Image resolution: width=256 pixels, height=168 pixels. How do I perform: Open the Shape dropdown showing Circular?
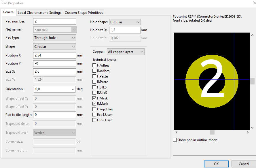tap(54, 46)
